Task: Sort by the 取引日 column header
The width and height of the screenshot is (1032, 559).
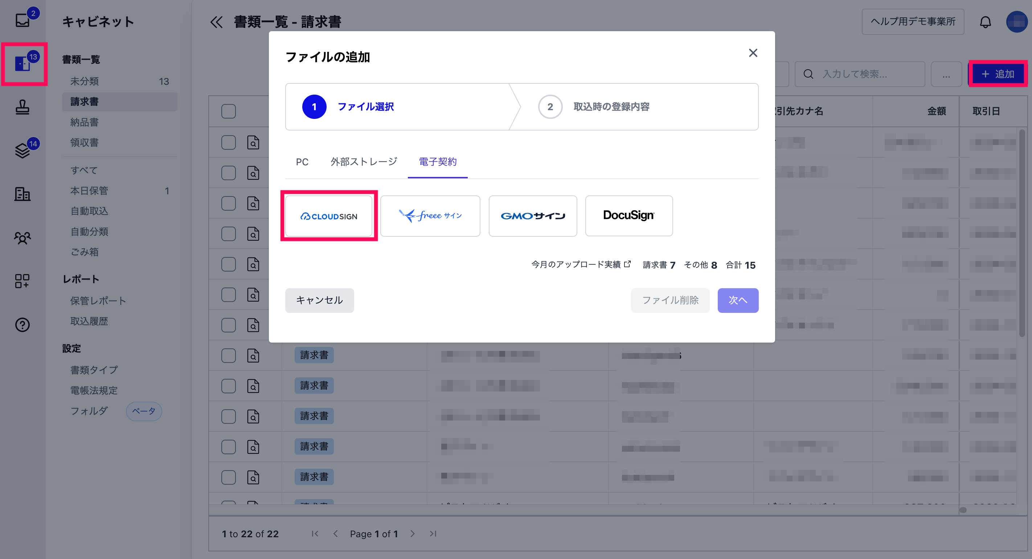Action: tap(986, 111)
